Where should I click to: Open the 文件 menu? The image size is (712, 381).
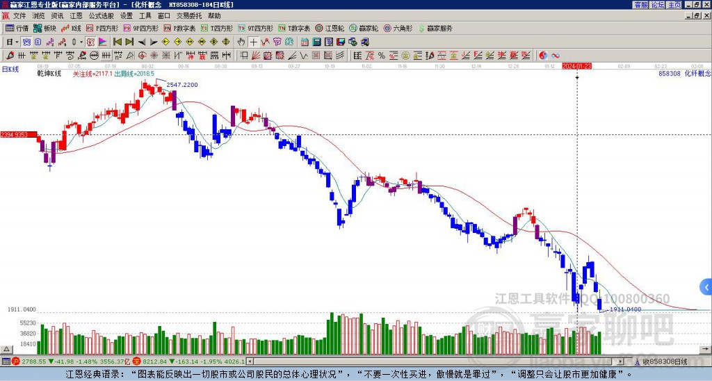pos(19,16)
